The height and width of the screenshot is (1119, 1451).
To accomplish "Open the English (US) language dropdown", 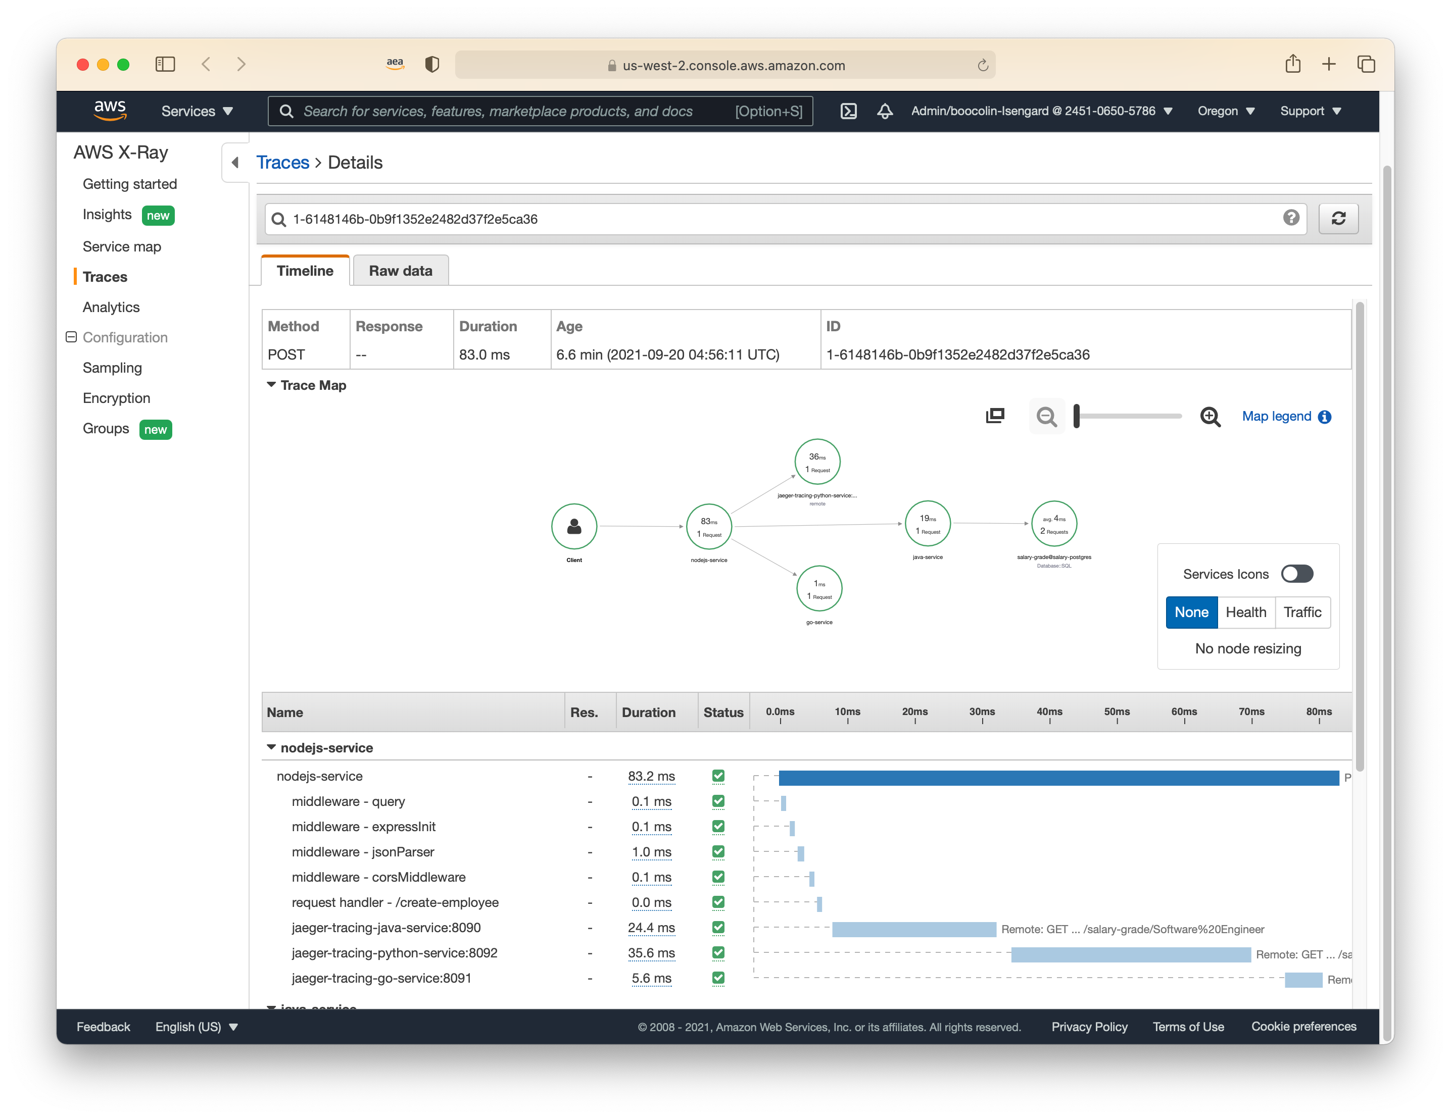I will tap(197, 1027).
